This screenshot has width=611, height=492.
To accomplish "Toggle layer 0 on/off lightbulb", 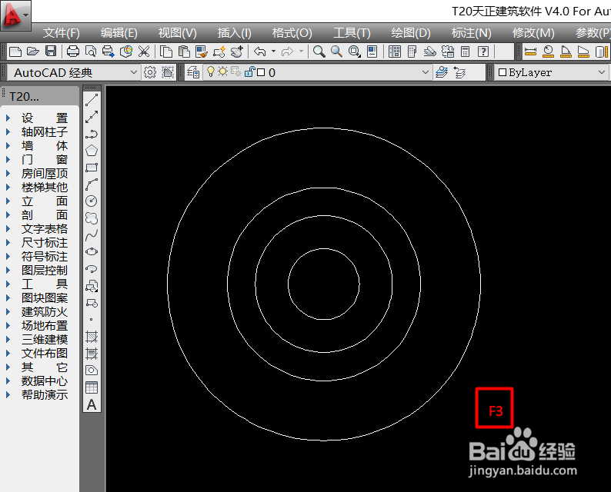I will (210, 72).
